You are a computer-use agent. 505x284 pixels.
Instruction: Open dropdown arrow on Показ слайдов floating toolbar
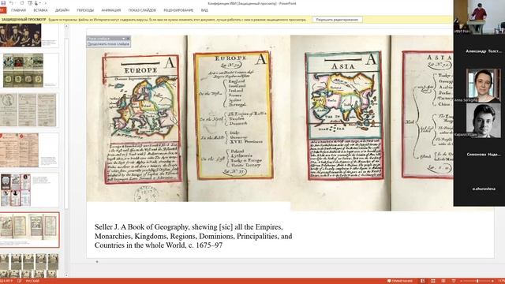tap(123, 39)
